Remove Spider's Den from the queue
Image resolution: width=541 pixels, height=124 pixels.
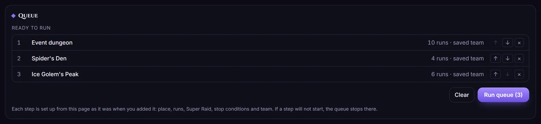[x=519, y=58]
